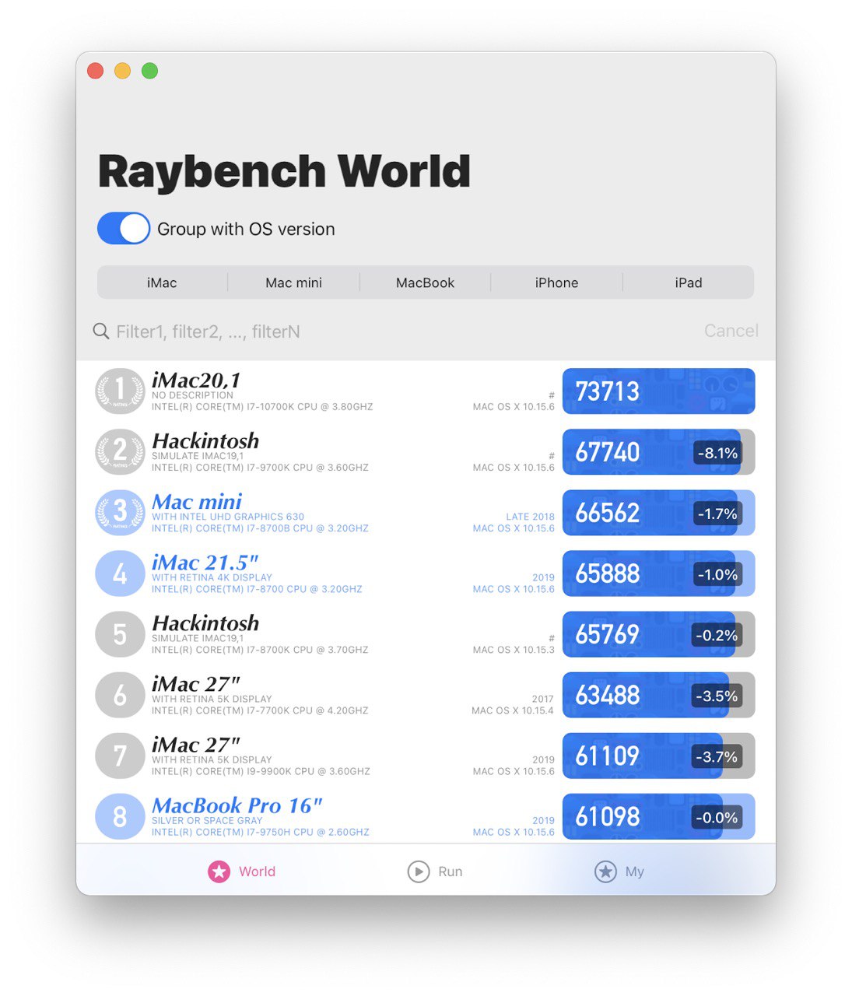Viewport: 852px width, 996px height.
Task: Click the search magnifier icon
Action: (x=100, y=331)
